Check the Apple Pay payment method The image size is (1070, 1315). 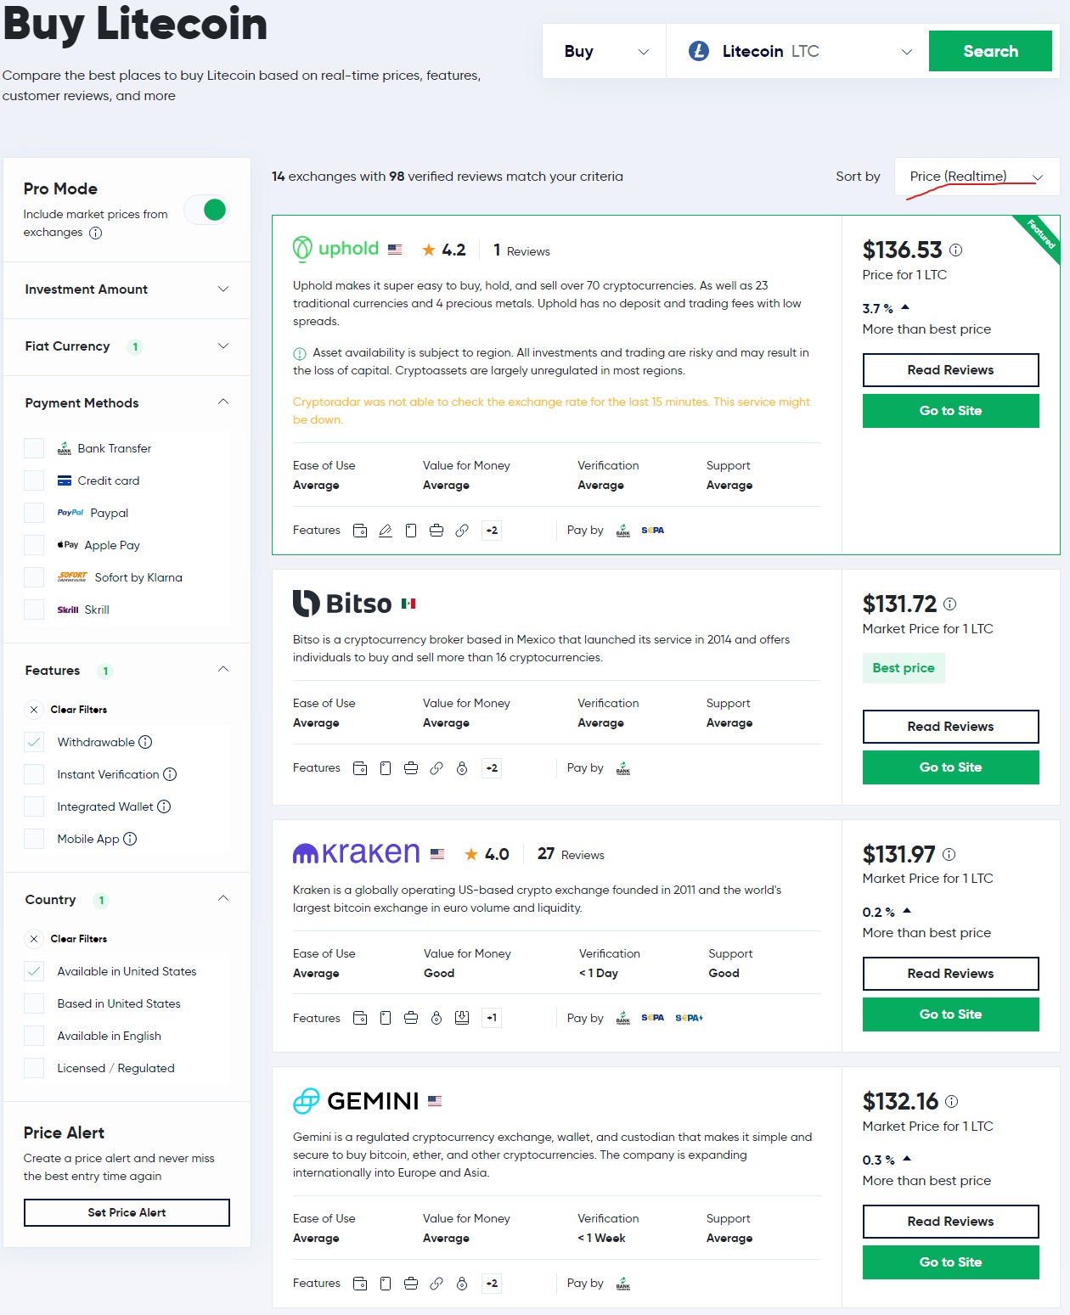tap(34, 545)
